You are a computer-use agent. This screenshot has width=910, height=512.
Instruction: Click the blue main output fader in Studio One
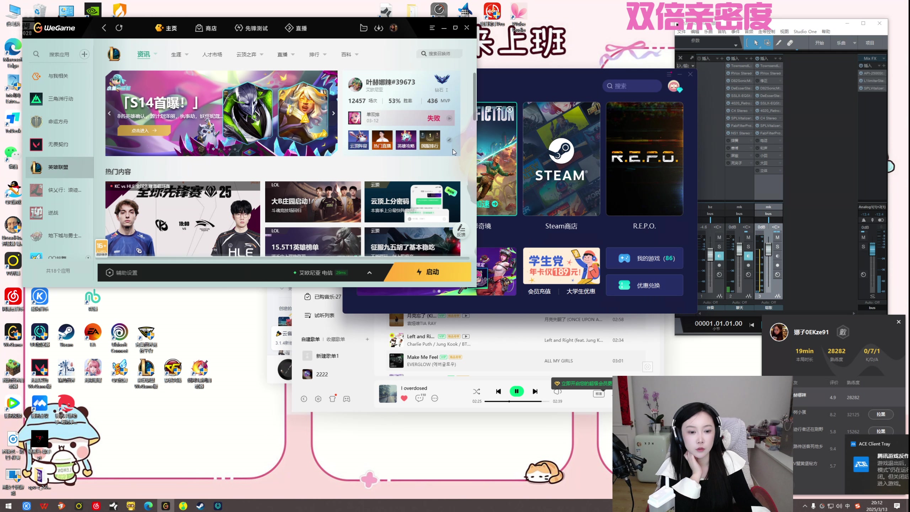(872, 249)
